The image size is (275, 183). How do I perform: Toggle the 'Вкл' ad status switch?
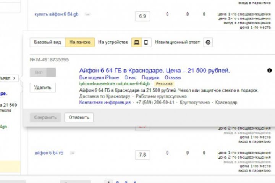[x=43, y=72]
